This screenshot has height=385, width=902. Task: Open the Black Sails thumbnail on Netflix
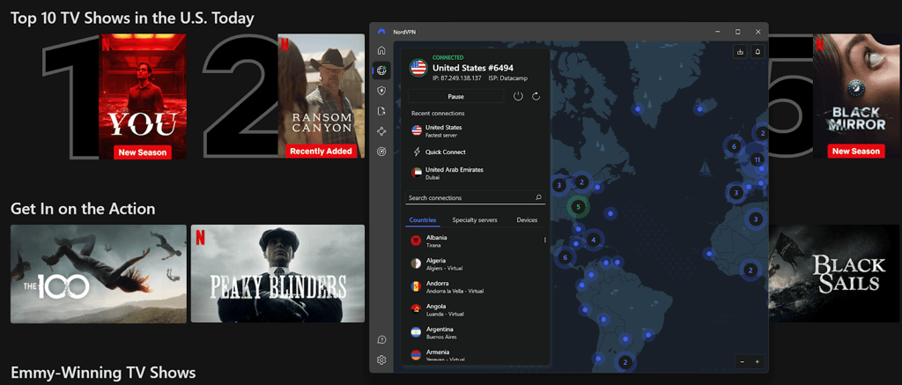[x=834, y=273]
